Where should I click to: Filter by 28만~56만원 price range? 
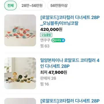(32, 6)
